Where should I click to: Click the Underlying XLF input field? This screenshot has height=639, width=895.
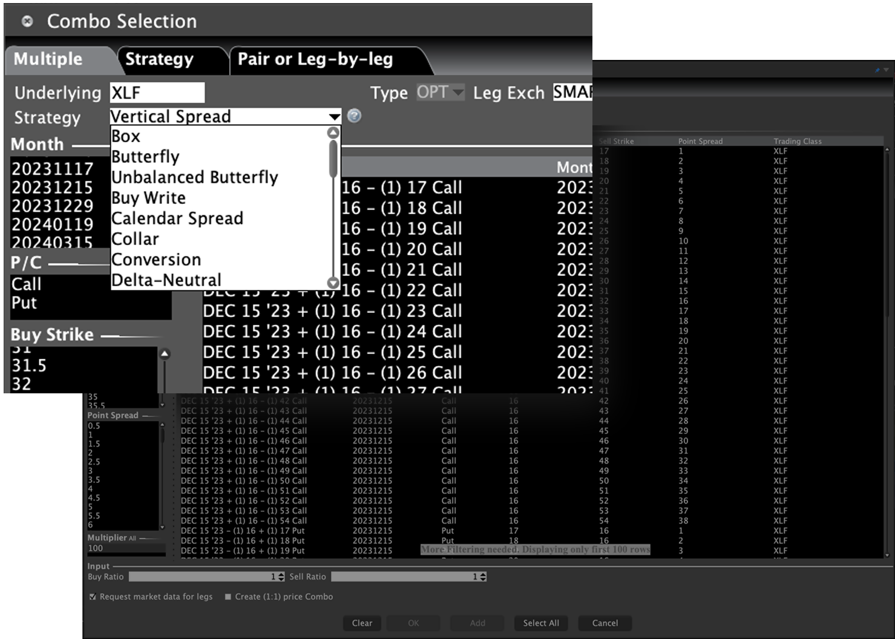click(157, 93)
